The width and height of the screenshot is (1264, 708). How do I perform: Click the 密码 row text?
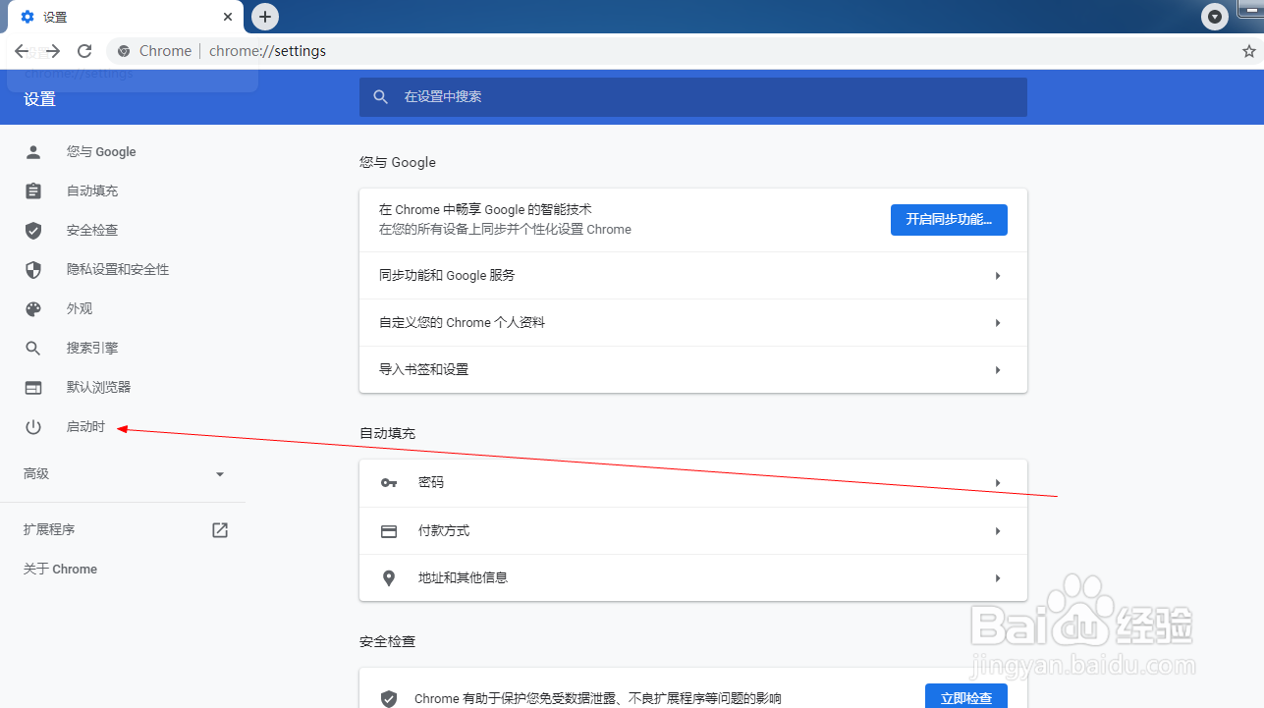pos(431,483)
